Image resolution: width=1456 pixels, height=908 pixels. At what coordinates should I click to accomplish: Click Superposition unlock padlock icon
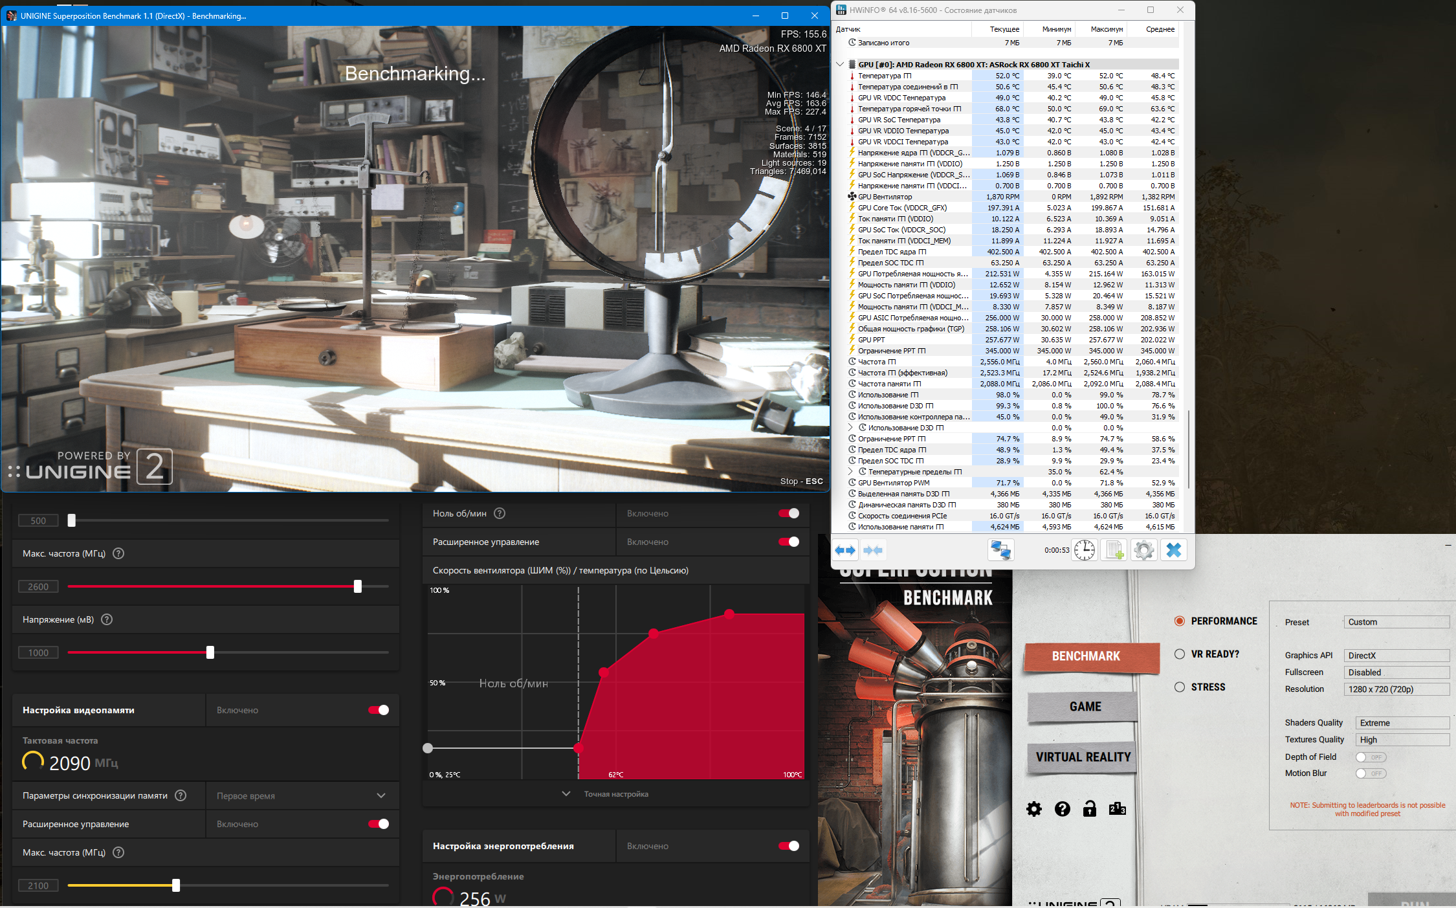[1090, 809]
